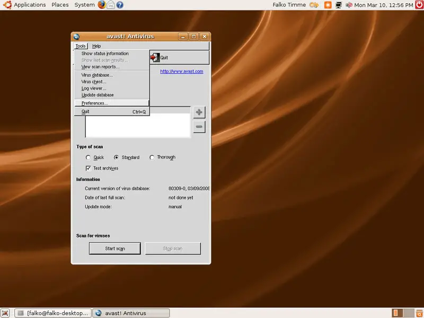Viewport: 424px width, 318px height.
Task: Open the http://www.avast.com link
Action: coord(182,72)
